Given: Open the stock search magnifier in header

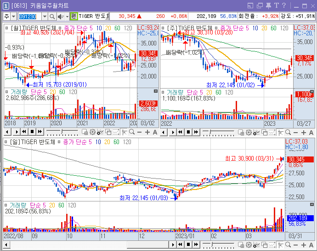Looking at the screenshot, I should (52, 17).
